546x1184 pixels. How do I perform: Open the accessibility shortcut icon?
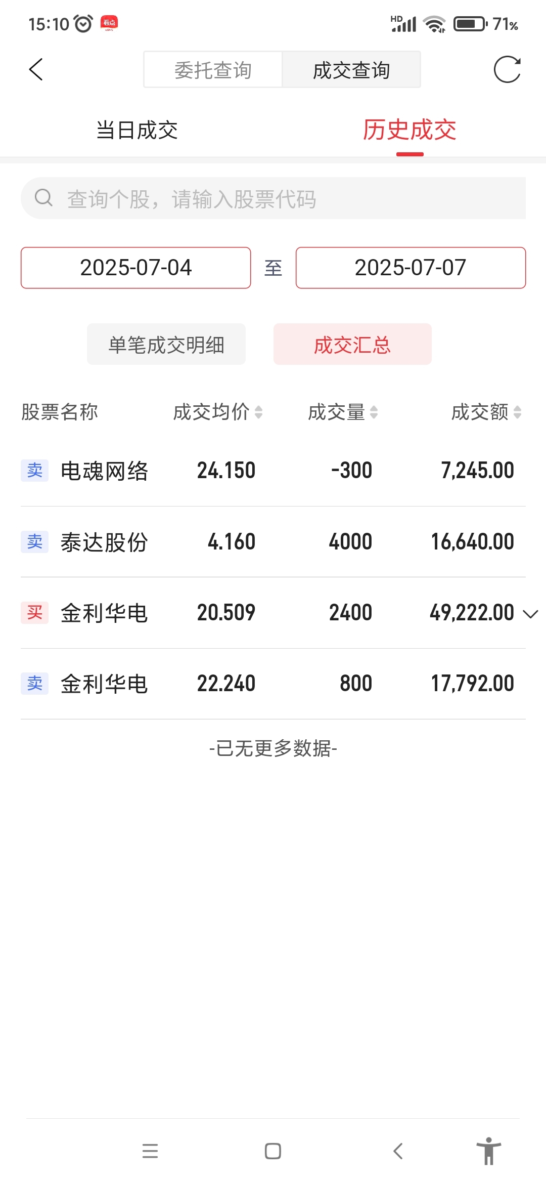click(489, 1151)
